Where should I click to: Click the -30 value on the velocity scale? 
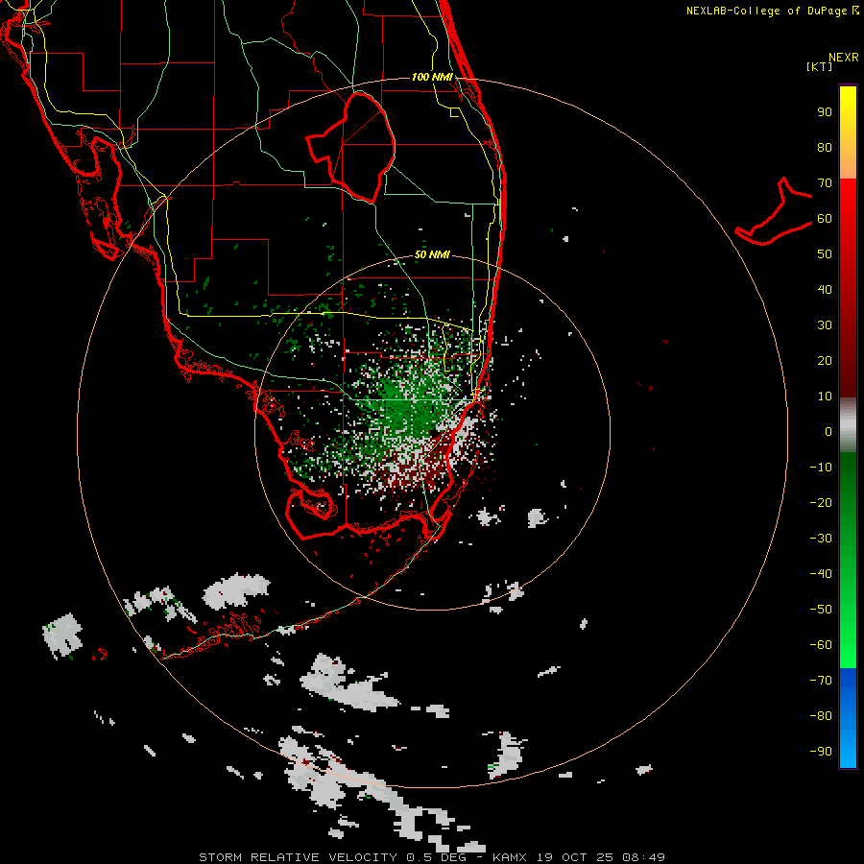(821, 539)
